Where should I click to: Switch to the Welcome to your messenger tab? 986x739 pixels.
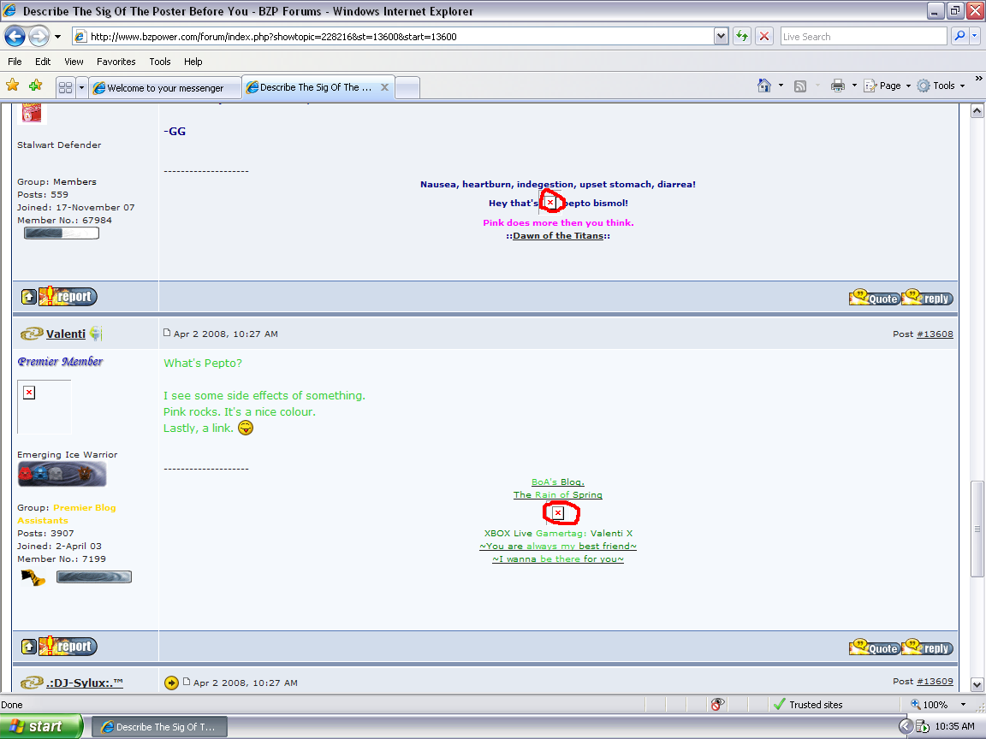click(164, 86)
